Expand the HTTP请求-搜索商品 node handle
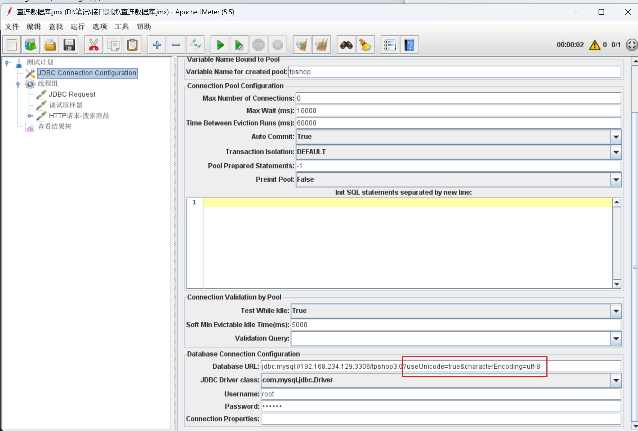 pyautogui.click(x=30, y=116)
